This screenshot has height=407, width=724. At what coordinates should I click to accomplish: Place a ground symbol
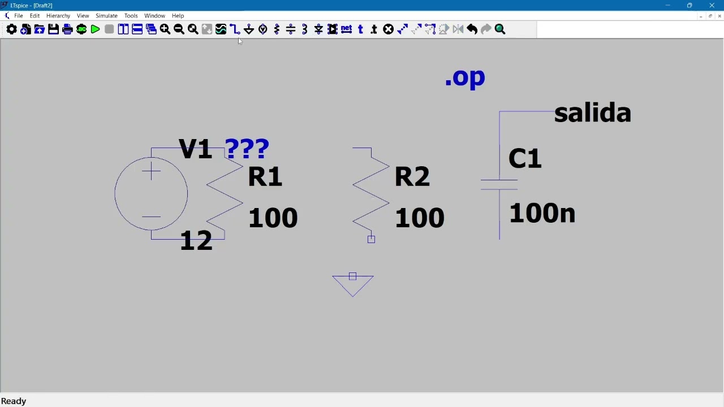[249, 29]
